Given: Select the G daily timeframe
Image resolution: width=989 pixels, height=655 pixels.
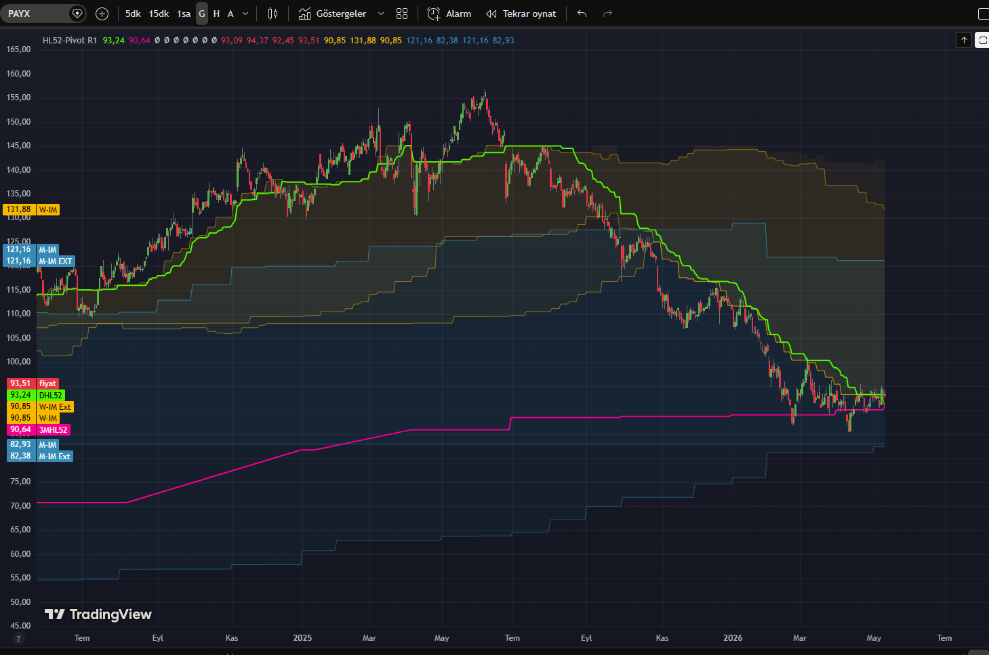Looking at the screenshot, I should [x=202, y=14].
